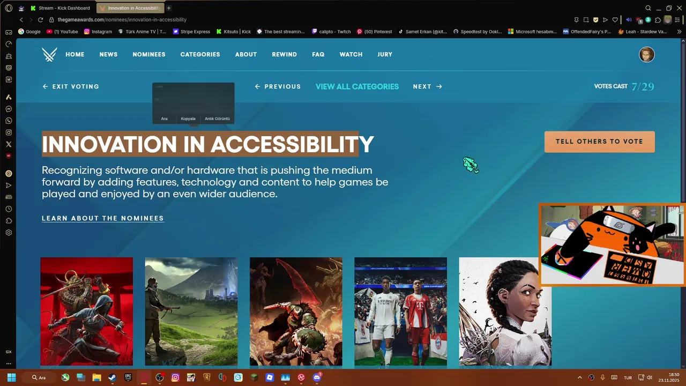Open Steam from the taskbar

[112, 377]
